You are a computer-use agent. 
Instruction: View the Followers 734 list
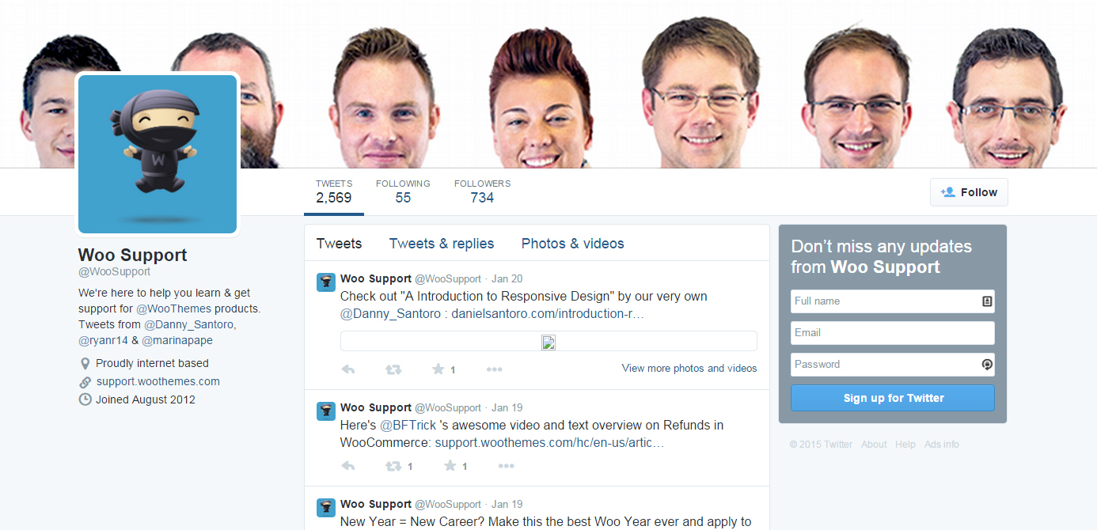482,191
